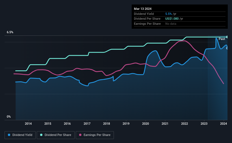The width and height of the screenshot is (232, 143).
Task: Click the "No data" earnings text in tooltip
Action: (171, 24)
